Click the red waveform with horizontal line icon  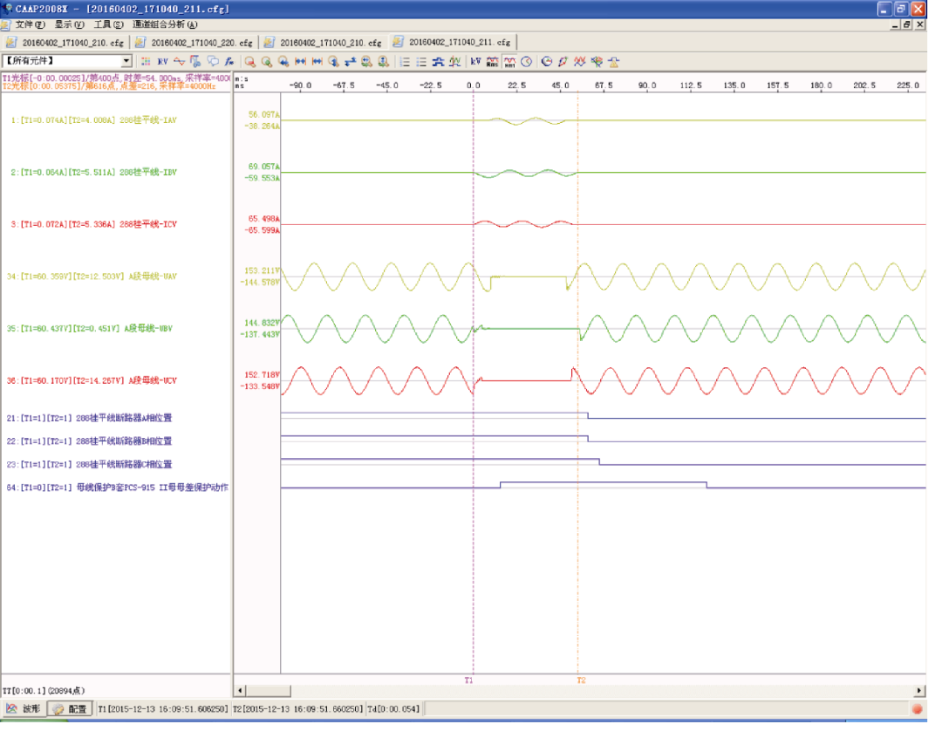[179, 62]
